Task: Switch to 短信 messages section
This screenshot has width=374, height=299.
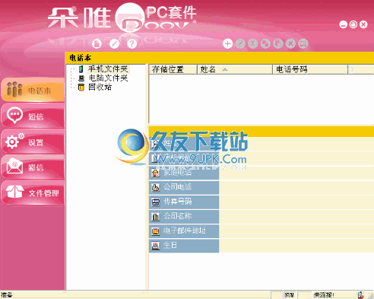Action: click(33, 116)
